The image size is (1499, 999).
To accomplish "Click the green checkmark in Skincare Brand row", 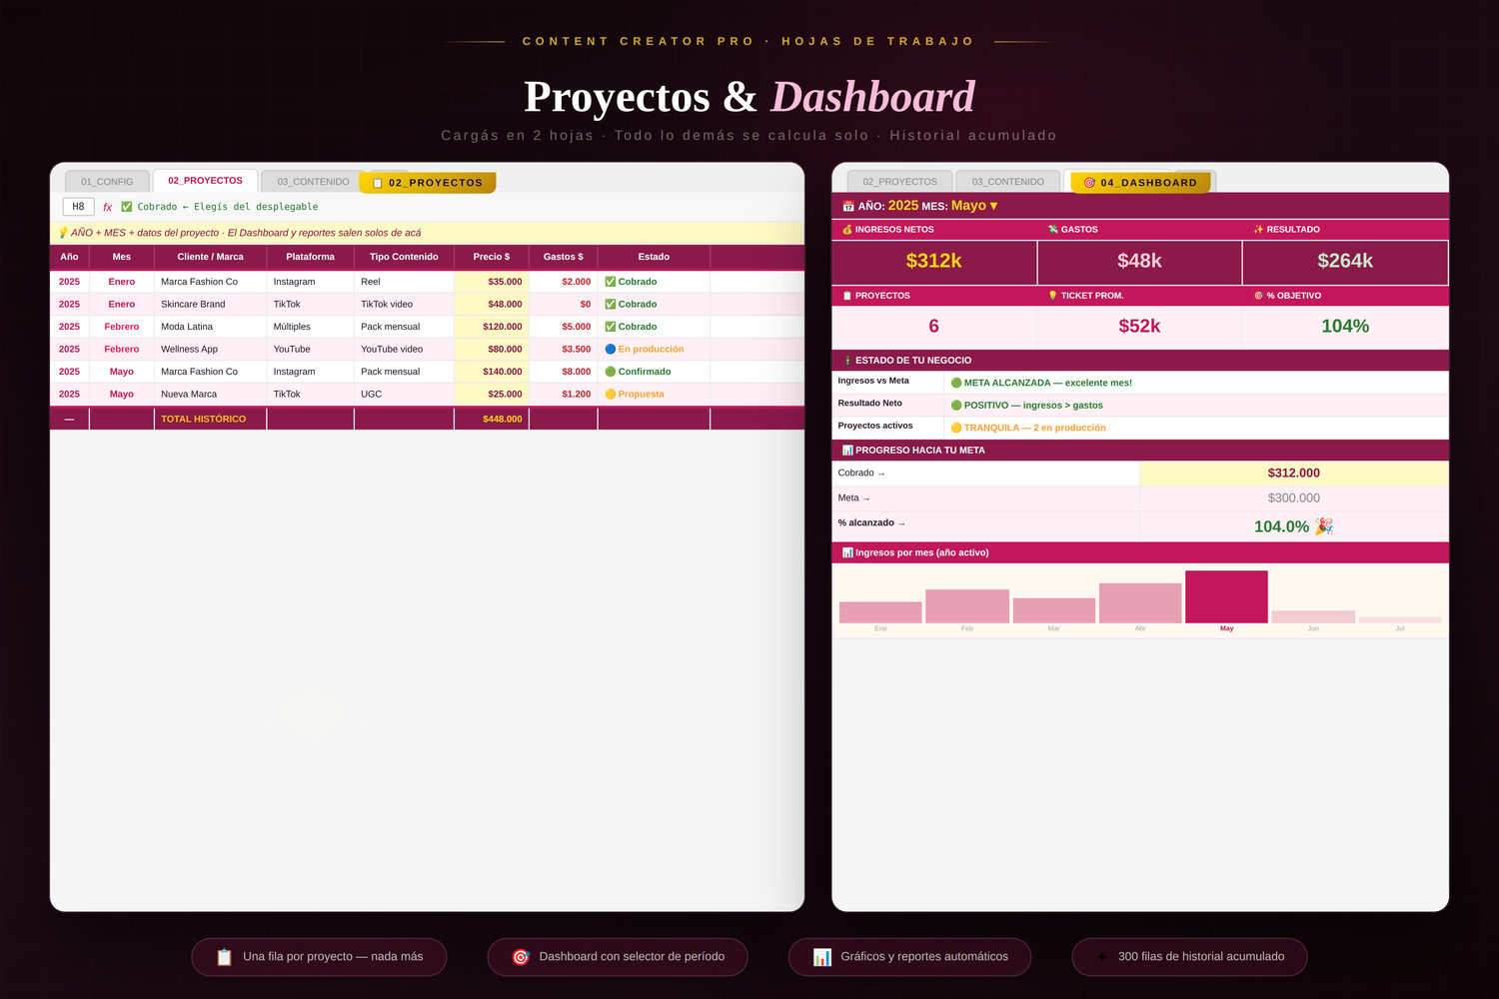I will (x=611, y=304).
